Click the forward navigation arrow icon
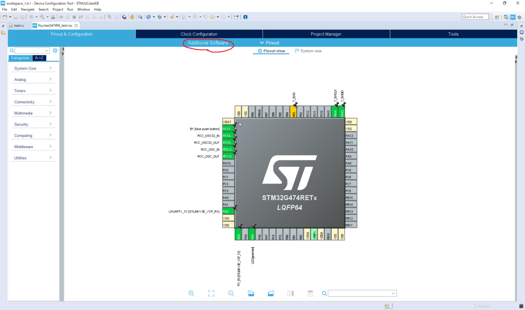 tap(223, 17)
